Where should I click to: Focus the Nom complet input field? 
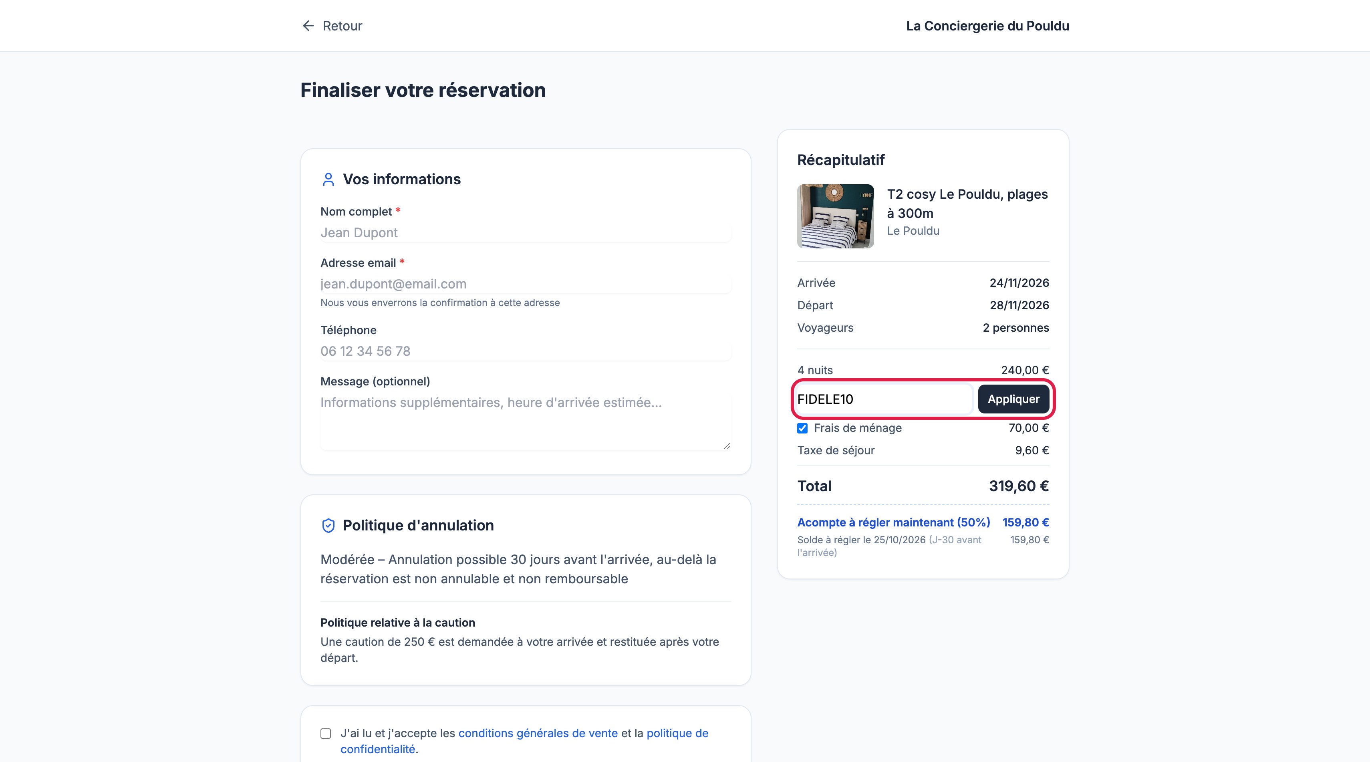[x=526, y=232]
